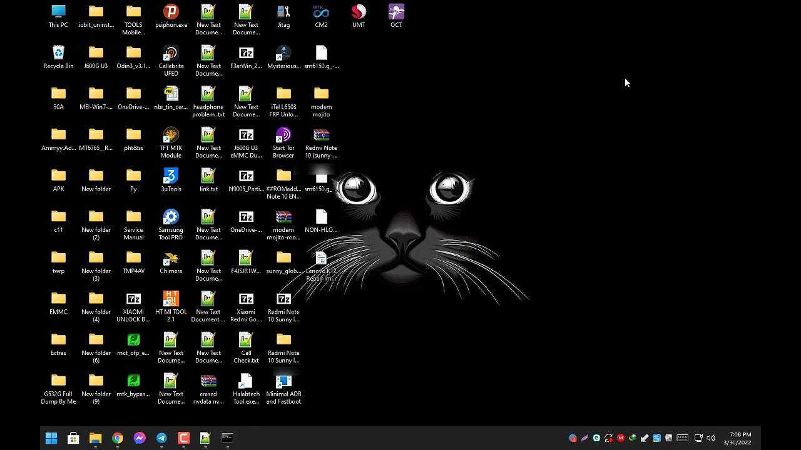Open Minimal ADB and Fastboot shortcut
This screenshot has width=801, height=450.
pyautogui.click(x=283, y=389)
